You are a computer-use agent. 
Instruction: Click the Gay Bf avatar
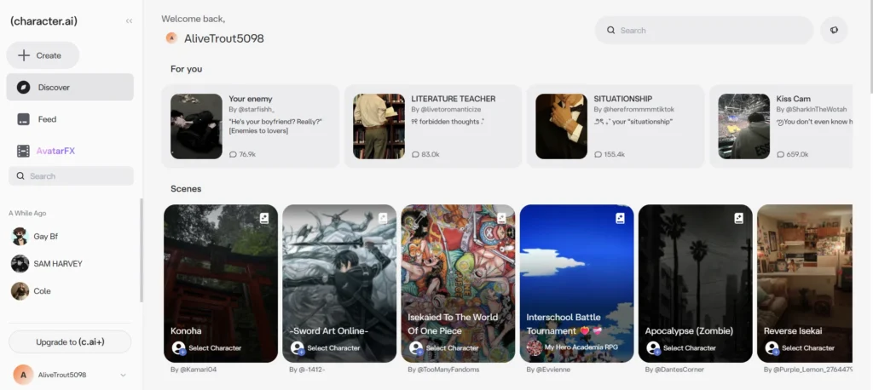coord(20,237)
